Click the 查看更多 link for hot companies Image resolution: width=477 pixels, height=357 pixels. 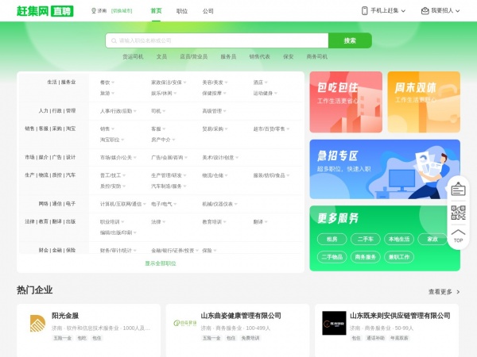click(444, 292)
